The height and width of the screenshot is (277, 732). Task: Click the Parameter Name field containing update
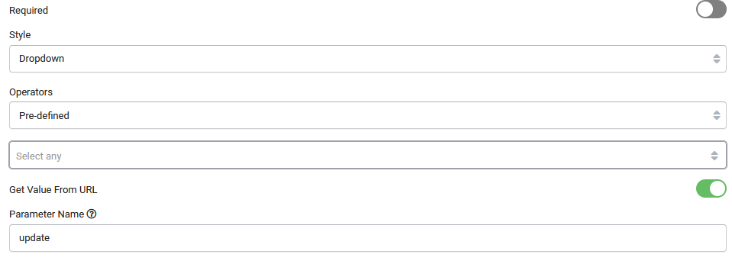pyautogui.click(x=368, y=238)
